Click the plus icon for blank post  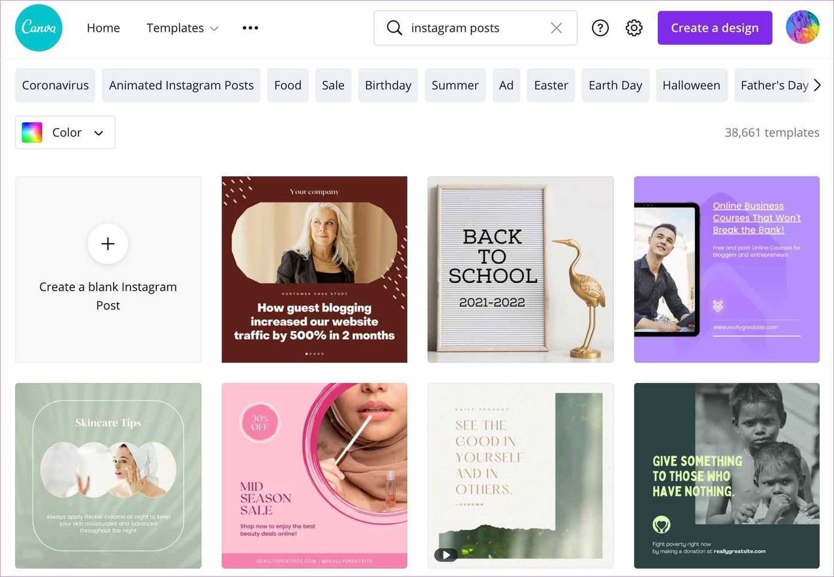point(108,244)
